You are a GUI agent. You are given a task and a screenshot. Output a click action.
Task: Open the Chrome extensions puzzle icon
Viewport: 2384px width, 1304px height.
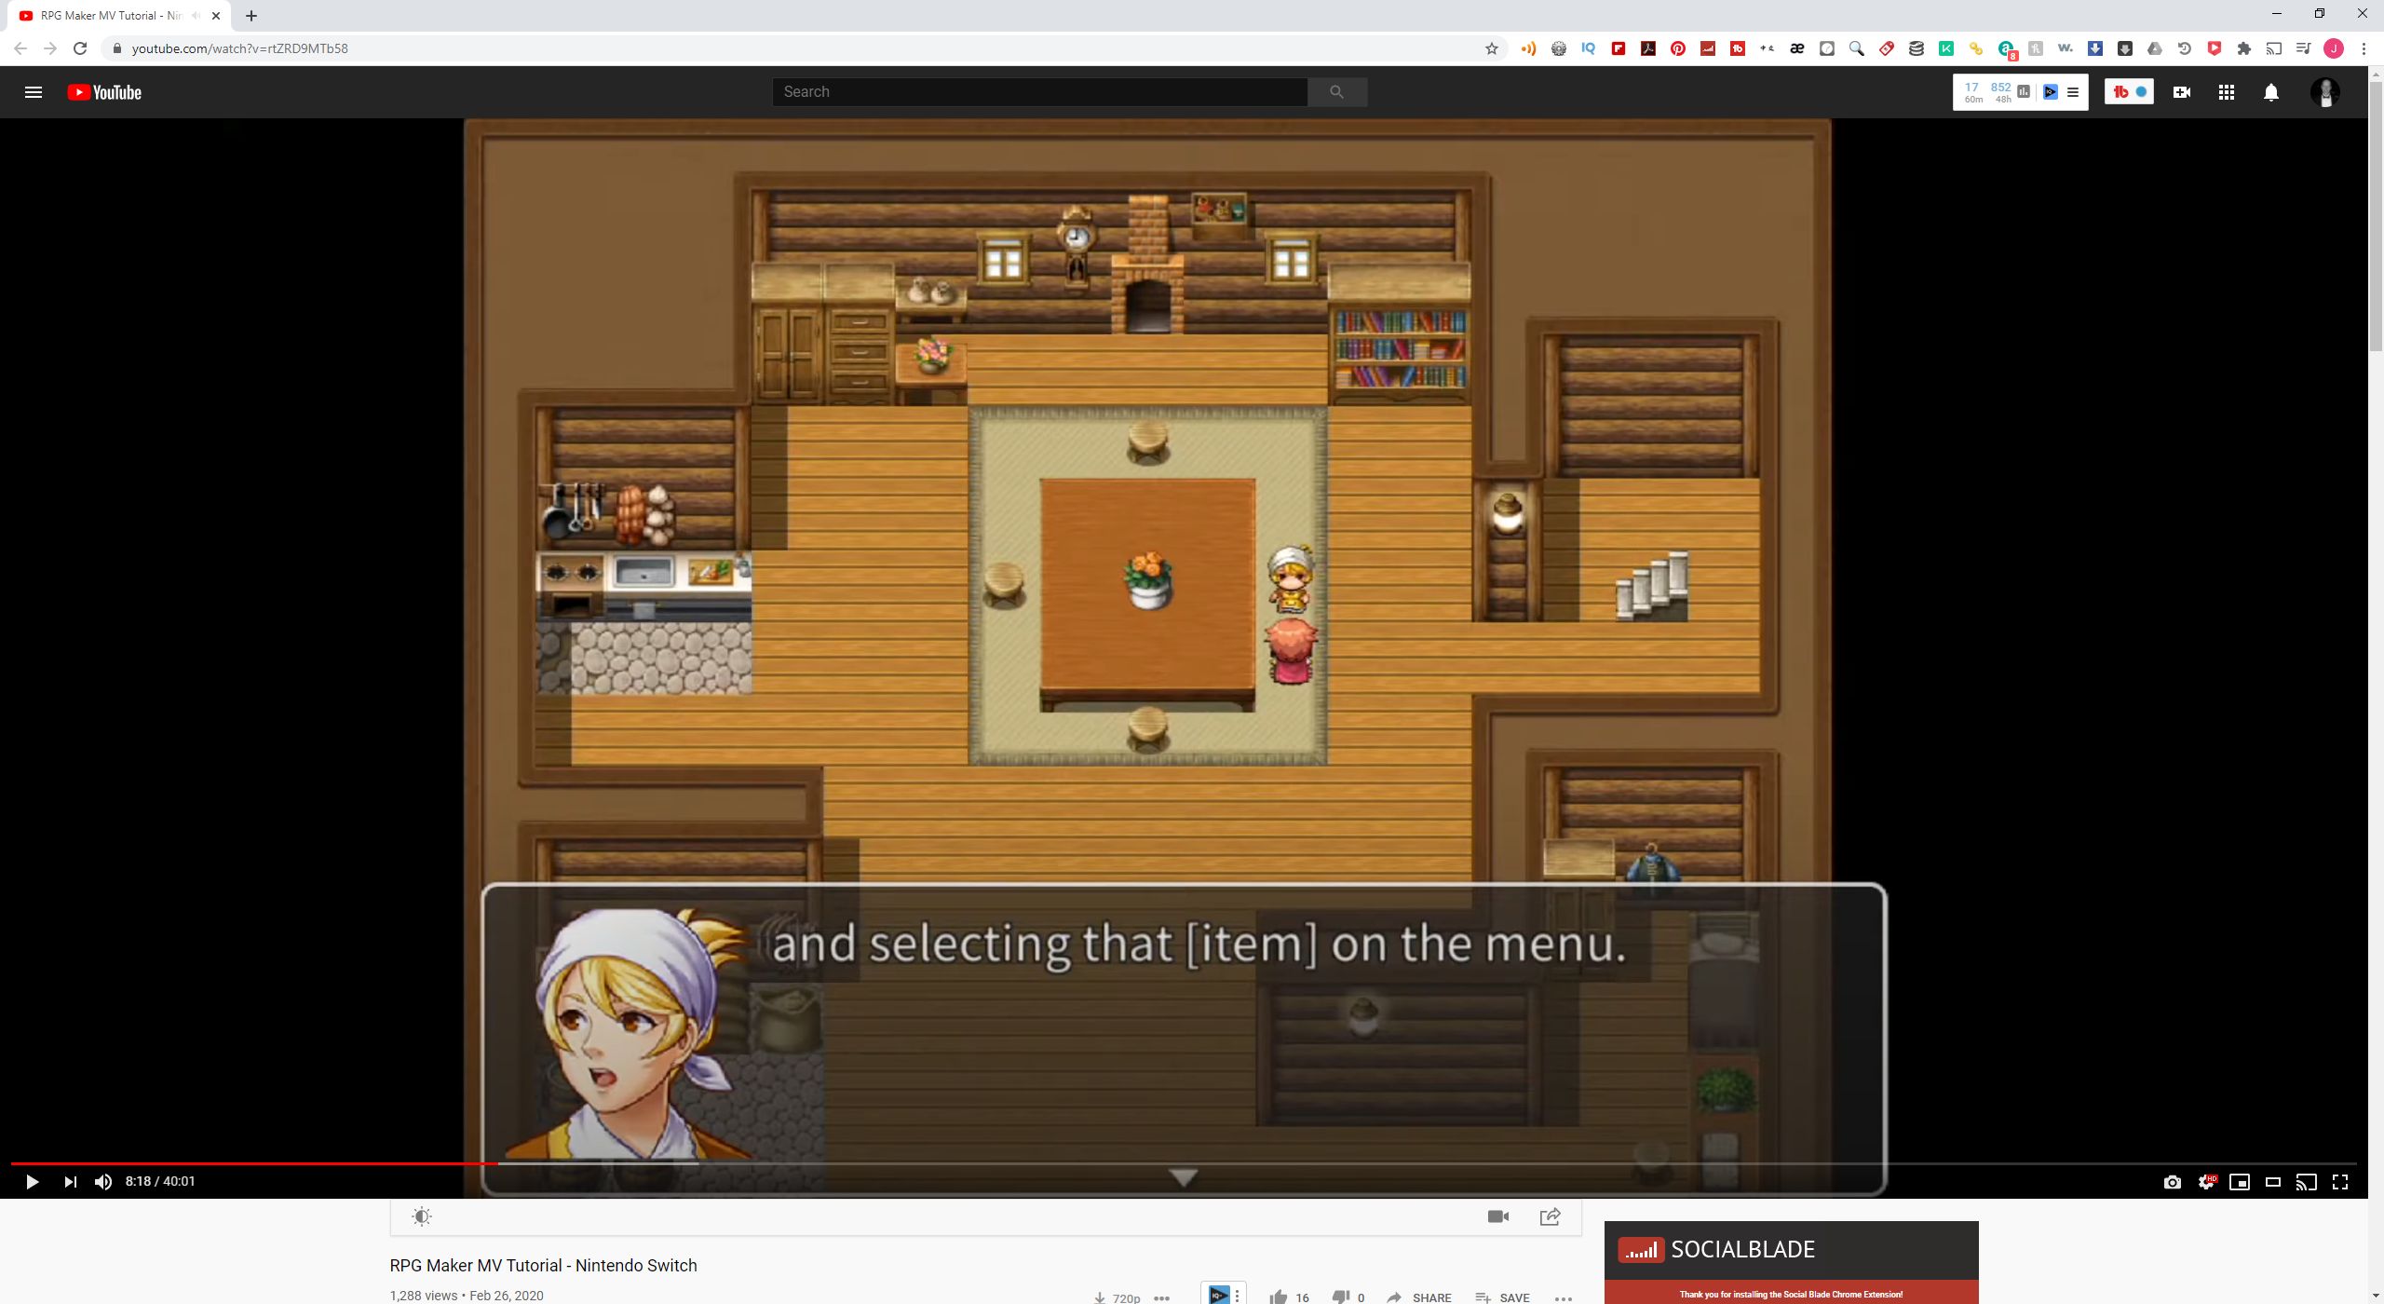pos(2244,48)
